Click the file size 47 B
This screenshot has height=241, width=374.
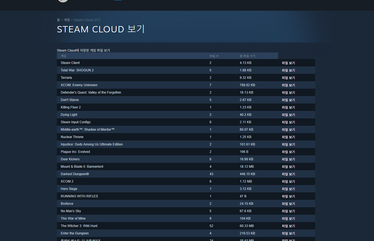point(243,196)
